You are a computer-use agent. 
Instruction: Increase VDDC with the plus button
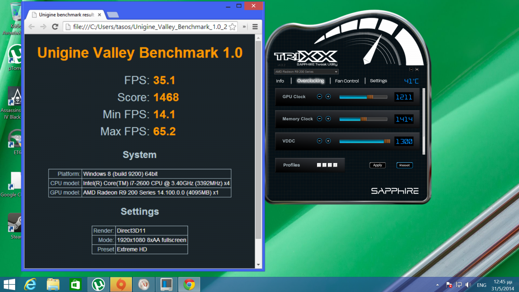click(x=328, y=141)
